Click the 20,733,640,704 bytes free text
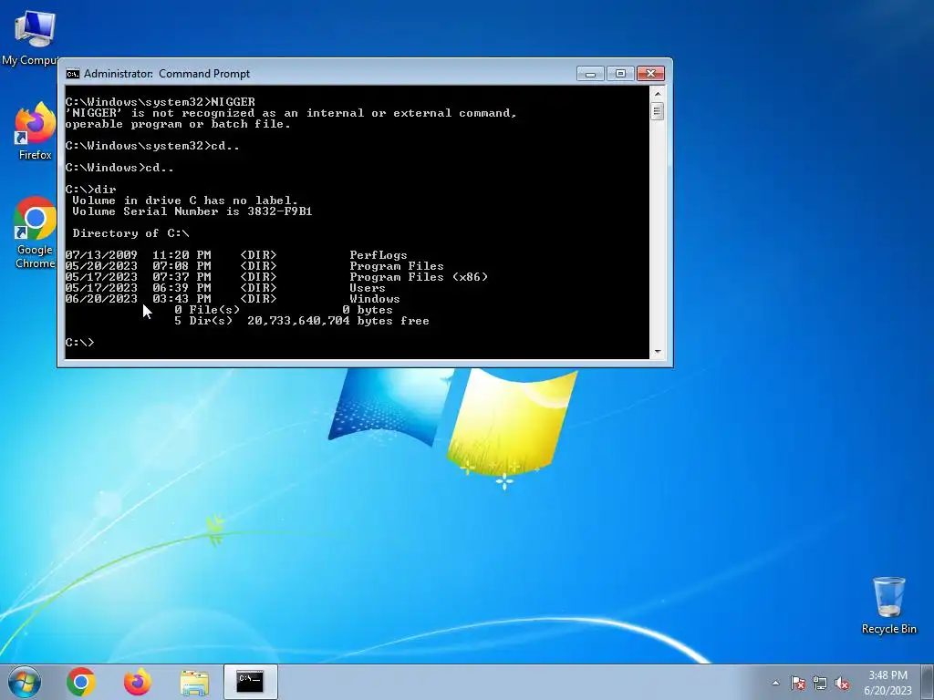 tap(337, 321)
